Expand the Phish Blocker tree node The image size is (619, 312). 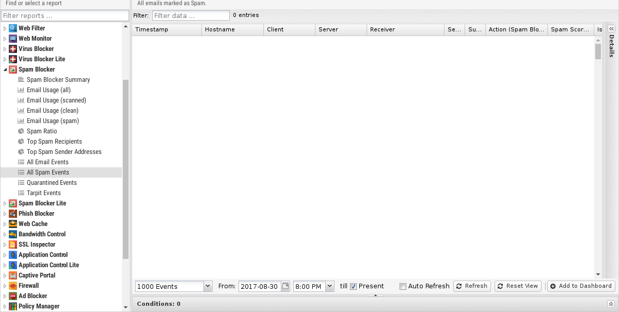coord(5,214)
